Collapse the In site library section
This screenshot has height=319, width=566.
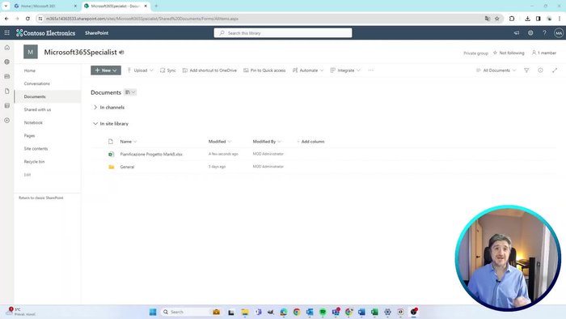click(111, 124)
